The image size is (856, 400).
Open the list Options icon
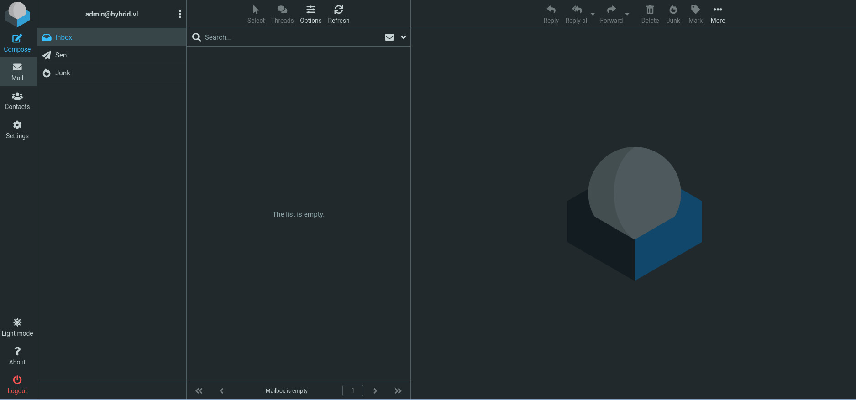pyautogui.click(x=310, y=14)
